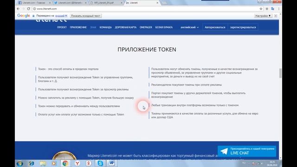
Task: Open the БЕЛАЯ БУМАГА menu item
Action: pyautogui.click(x=164, y=27)
